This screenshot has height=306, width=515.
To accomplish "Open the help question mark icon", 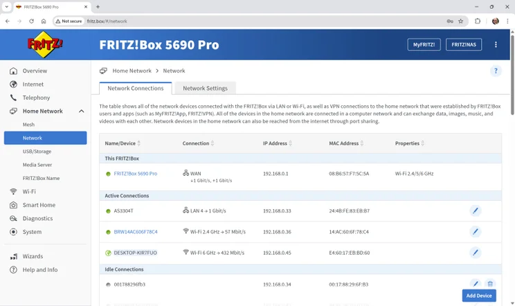I will tap(496, 71).
